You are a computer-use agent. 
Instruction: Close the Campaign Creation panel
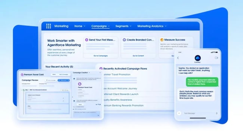coord(100,73)
